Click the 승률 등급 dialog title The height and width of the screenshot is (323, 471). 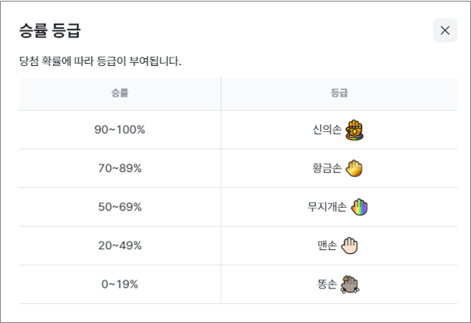coord(50,30)
